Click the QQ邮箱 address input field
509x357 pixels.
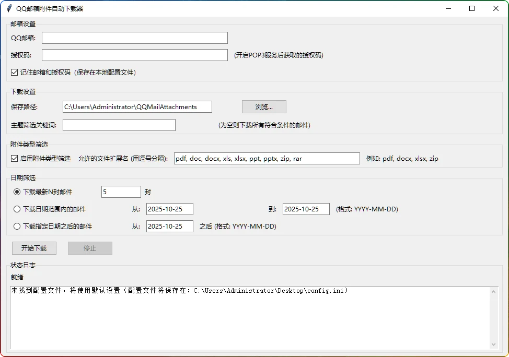(x=135, y=38)
